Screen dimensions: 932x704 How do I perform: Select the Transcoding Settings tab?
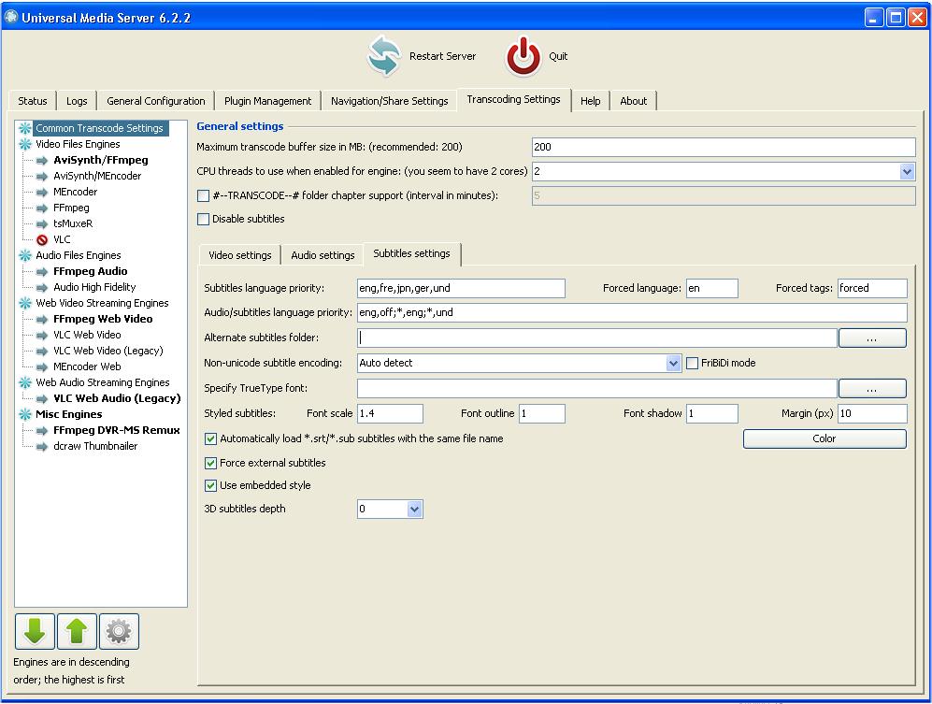513,100
